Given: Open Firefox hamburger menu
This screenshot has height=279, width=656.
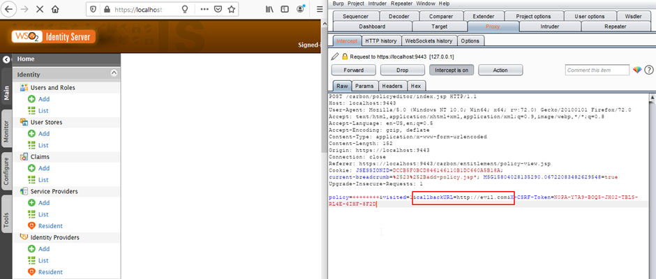Looking at the screenshot, I should (320, 9).
